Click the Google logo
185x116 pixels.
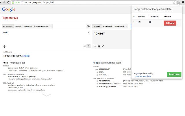click(8, 9)
